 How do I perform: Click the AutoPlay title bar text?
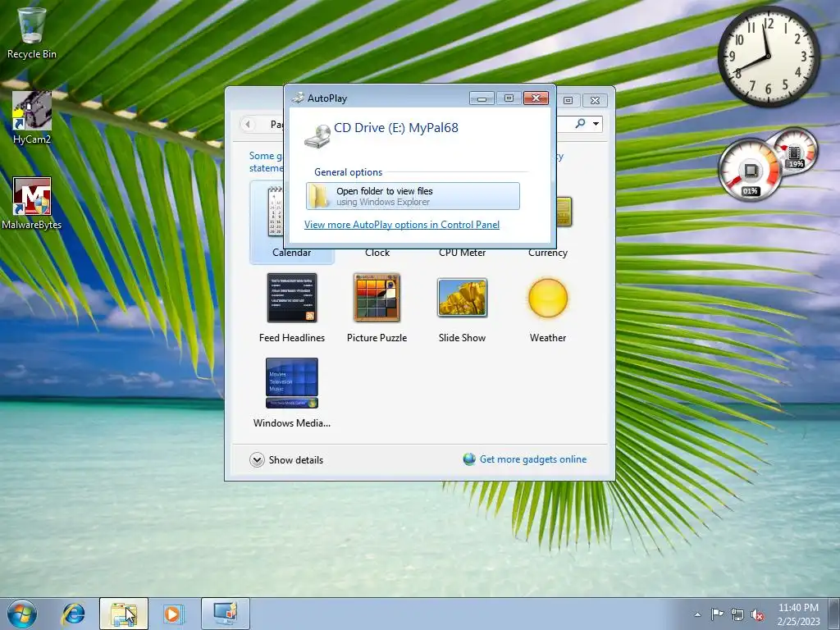tap(327, 98)
